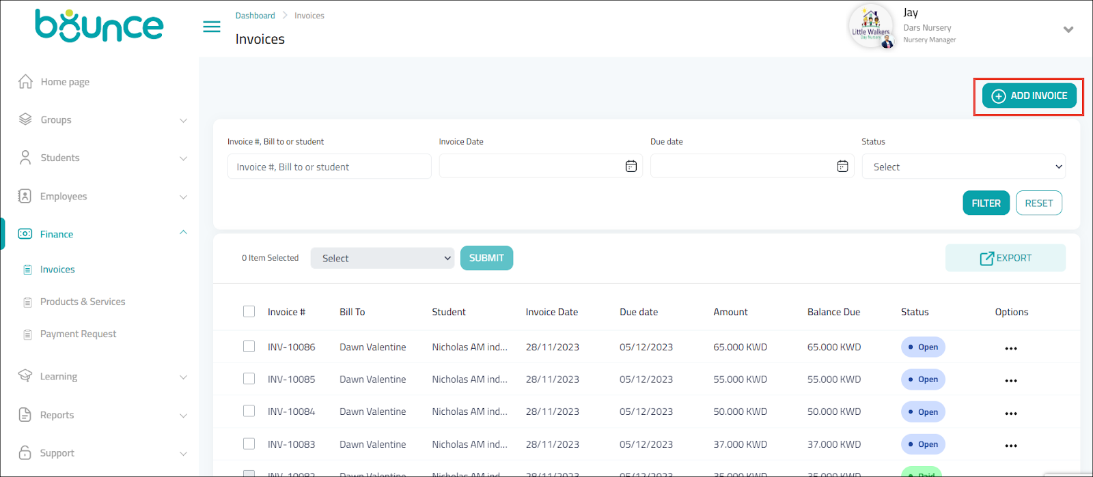Click the Balance Due 37.000 KWD cell
The width and height of the screenshot is (1093, 477).
(834, 444)
